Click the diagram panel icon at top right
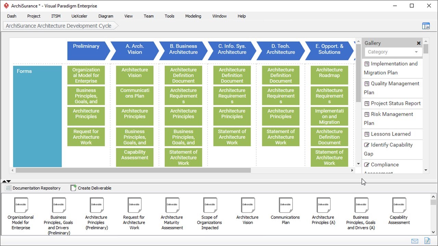Image resolution: width=438 pixels, height=246 pixels. 426,26
